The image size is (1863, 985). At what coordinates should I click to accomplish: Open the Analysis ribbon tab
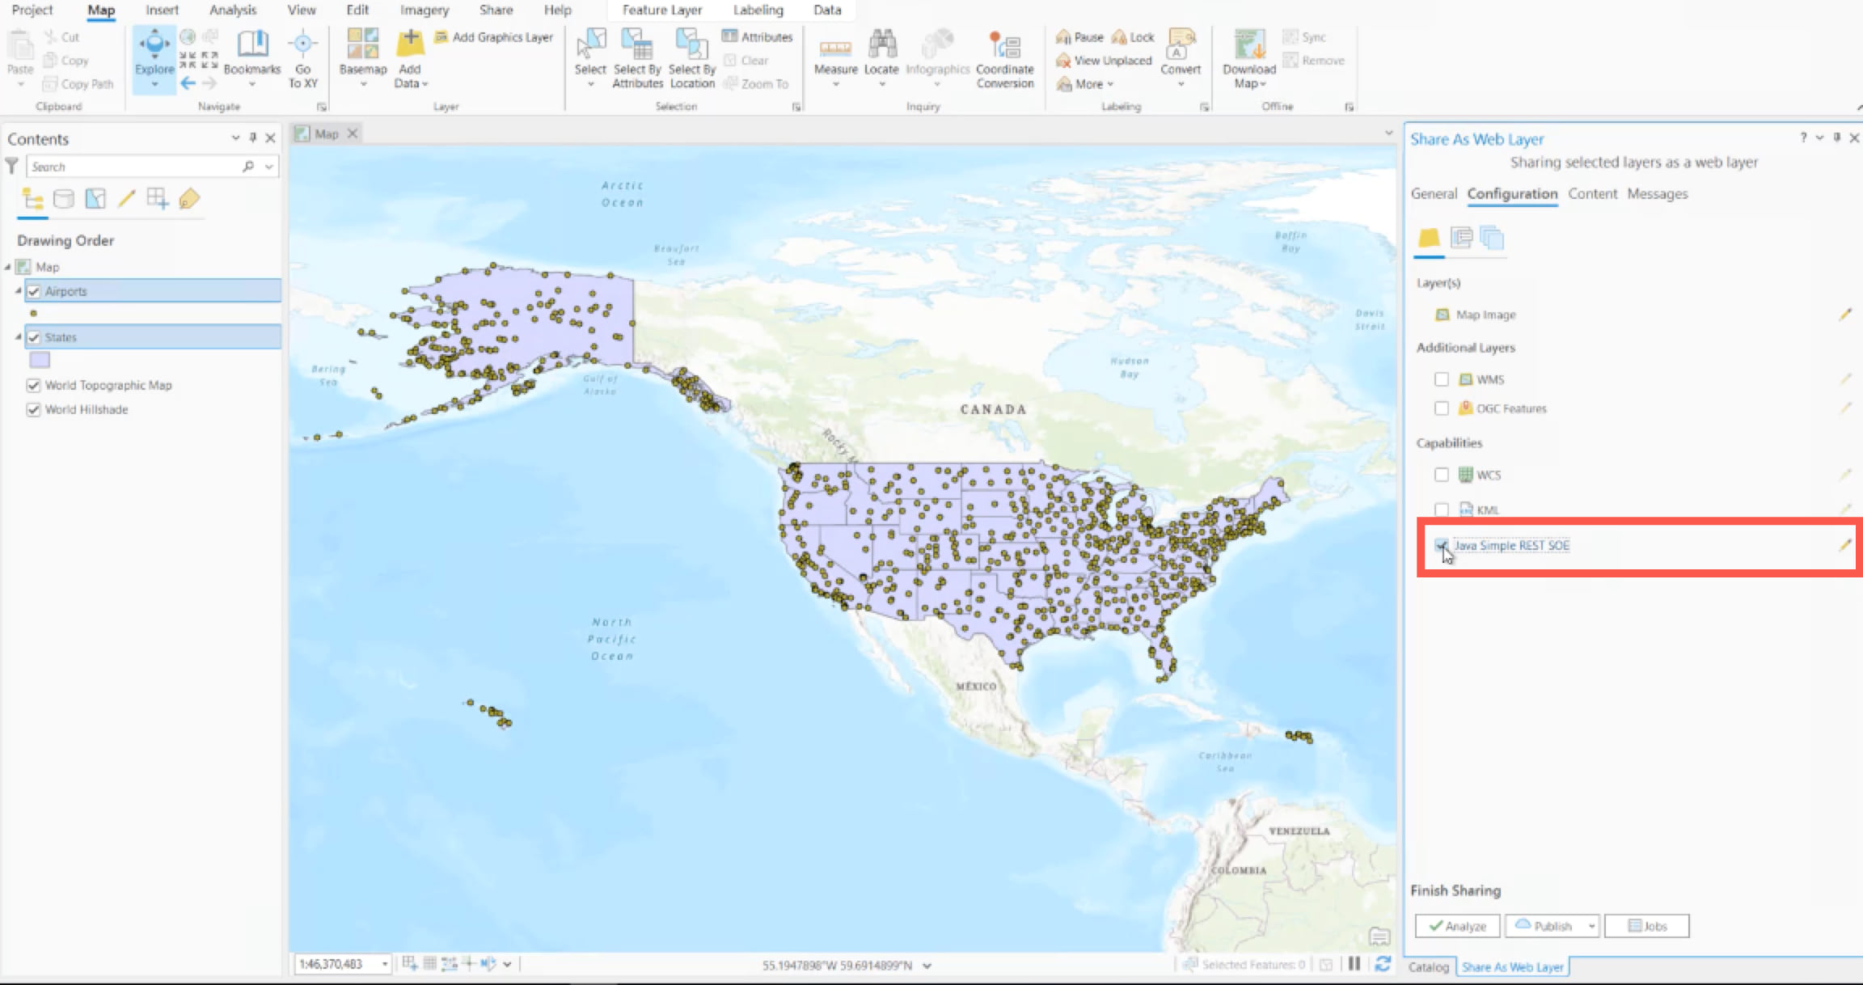click(x=233, y=10)
